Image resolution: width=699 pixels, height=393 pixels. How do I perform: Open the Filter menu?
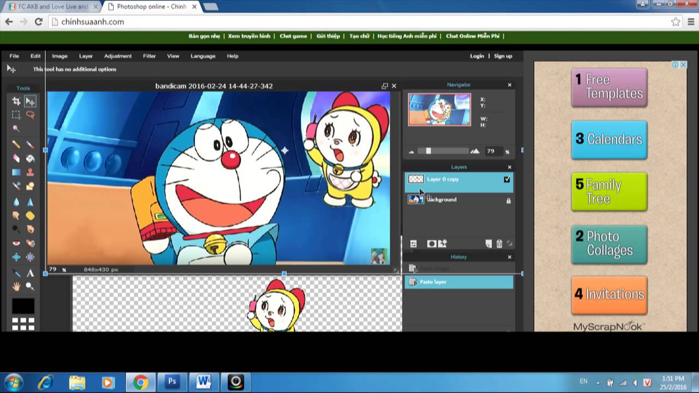tap(149, 56)
